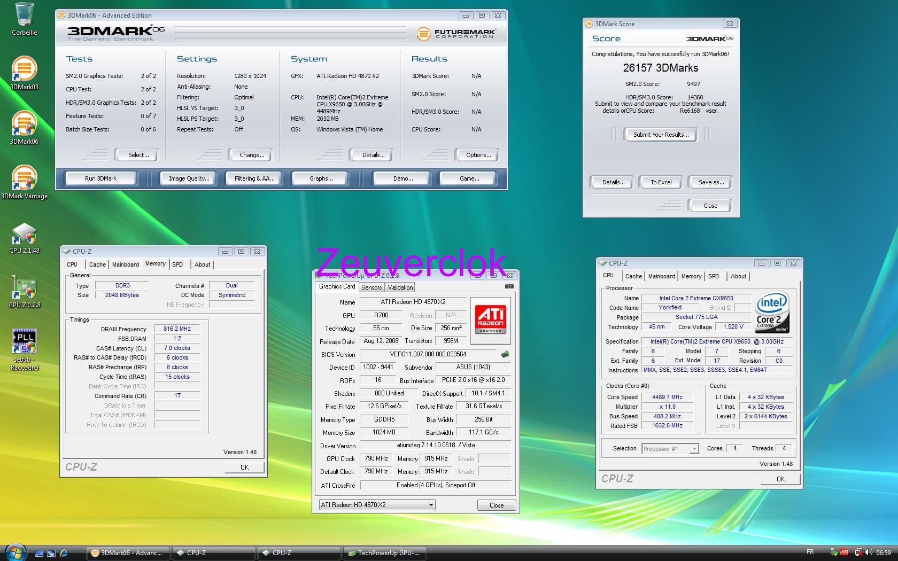
Task: Switch to Mainboard tab in Memory CPU-Z window
Action: tap(126, 264)
